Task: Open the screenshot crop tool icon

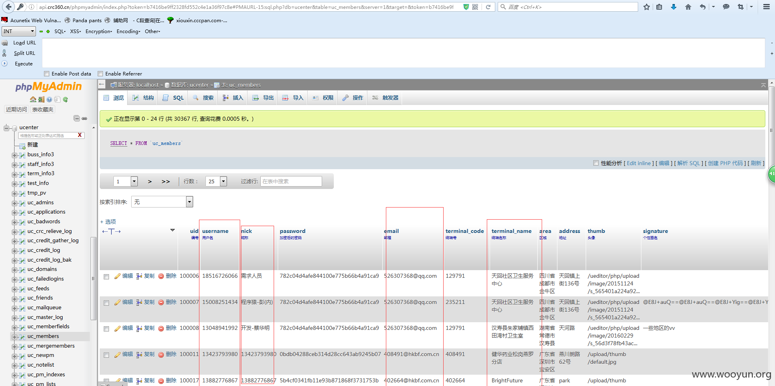Action: tap(741, 7)
